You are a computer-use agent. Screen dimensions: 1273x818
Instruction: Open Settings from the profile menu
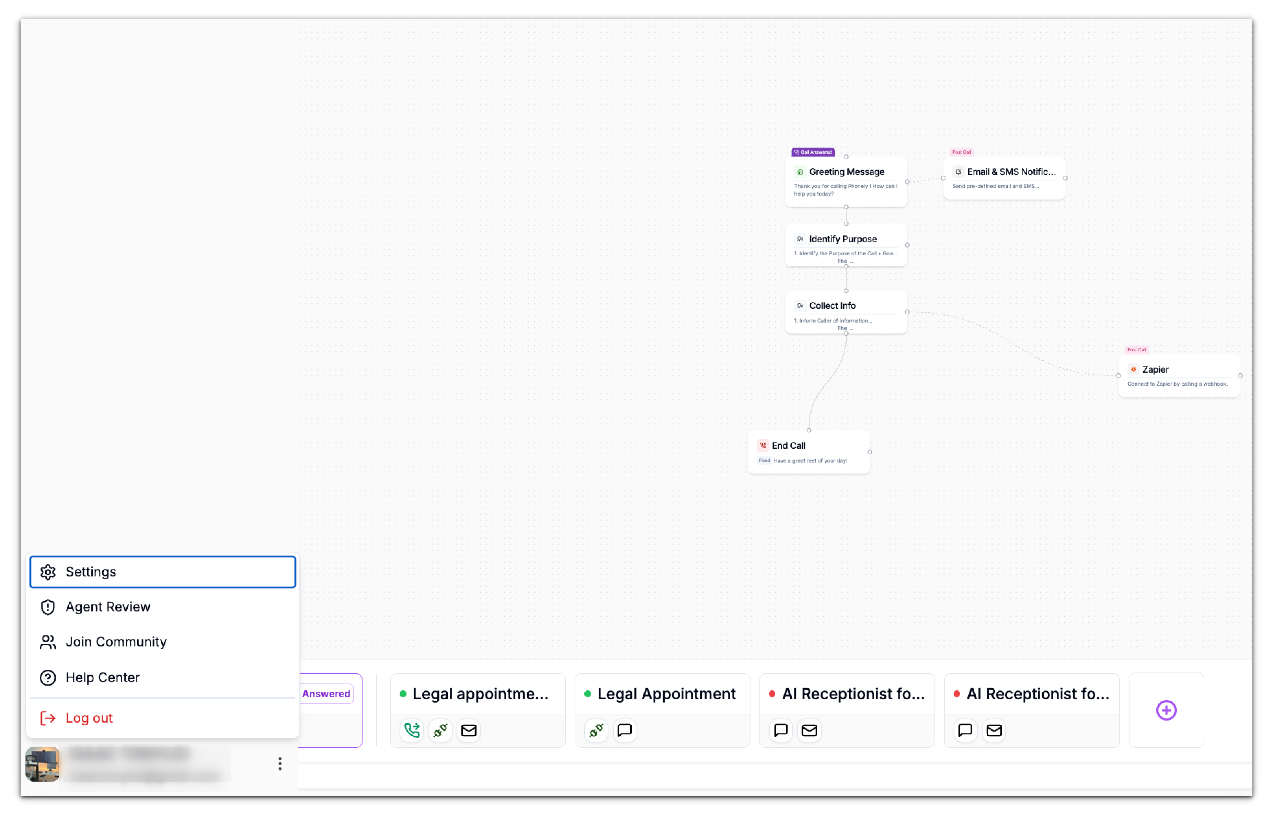click(162, 572)
